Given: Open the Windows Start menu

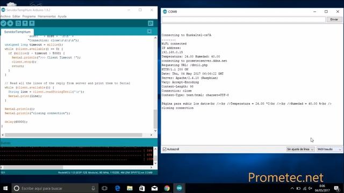Looking at the screenshot, I should [x=5, y=188].
